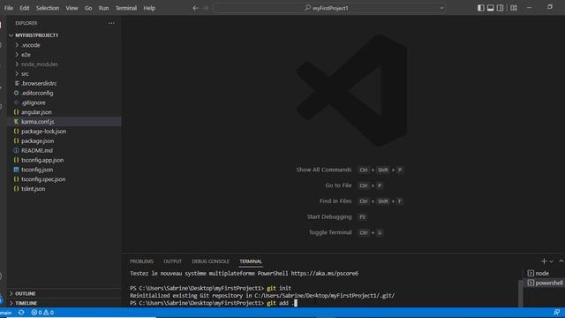Click the main branch status item
565x318 pixels.
coord(6,313)
